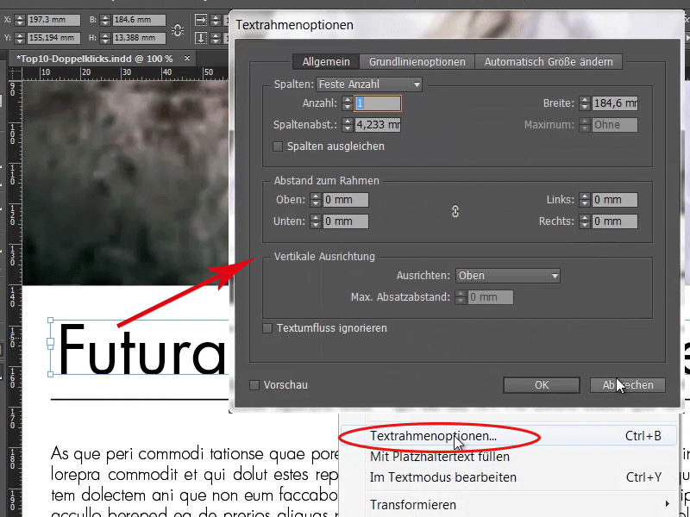Screen dimensions: 690x517
Task: Click the vertical arrow-to-frame icon in control bar
Action: [201, 38]
